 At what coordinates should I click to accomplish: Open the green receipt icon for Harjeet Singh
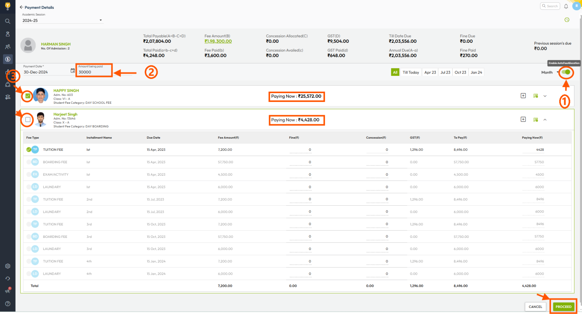[x=535, y=120]
